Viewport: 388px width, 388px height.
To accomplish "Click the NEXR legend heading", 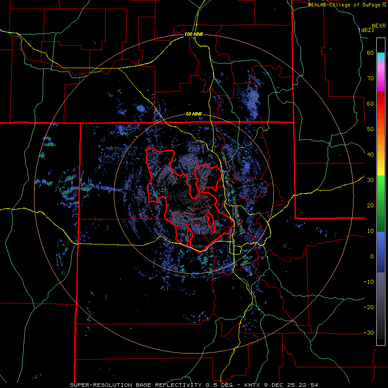I will point(379,26).
